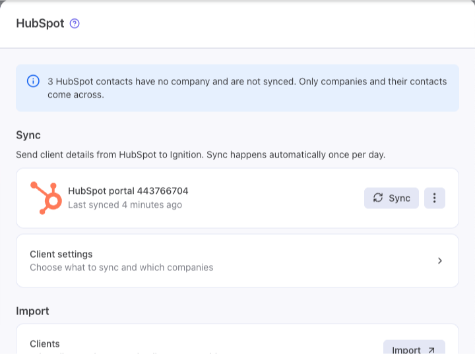This screenshot has height=354, width=475.
Task: Expand Client settings via the chevron arrow
Action: 440,261
